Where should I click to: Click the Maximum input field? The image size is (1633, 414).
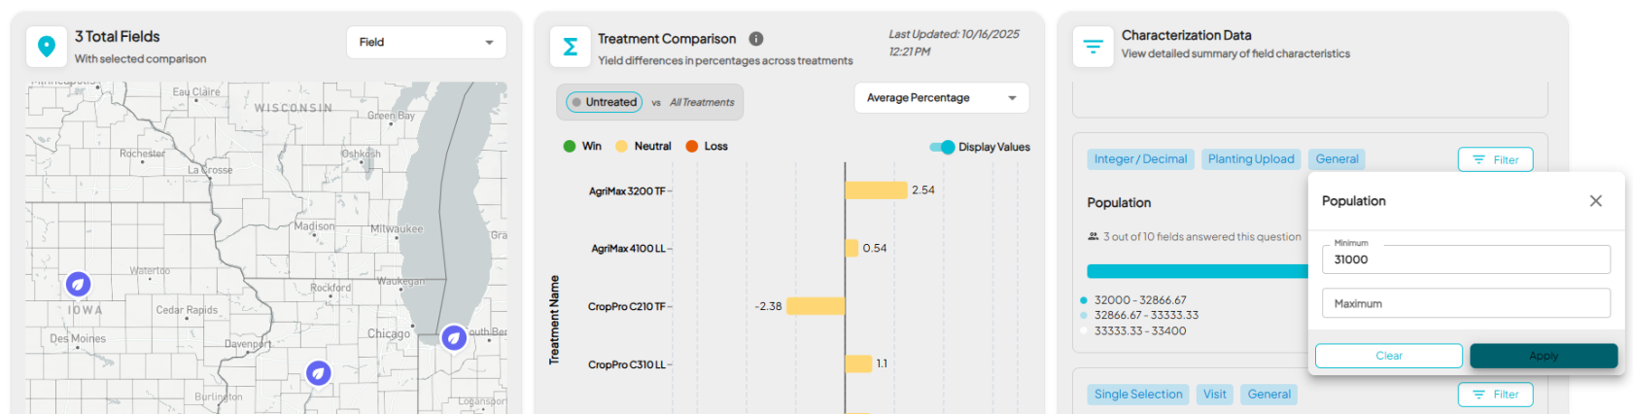1465,303
